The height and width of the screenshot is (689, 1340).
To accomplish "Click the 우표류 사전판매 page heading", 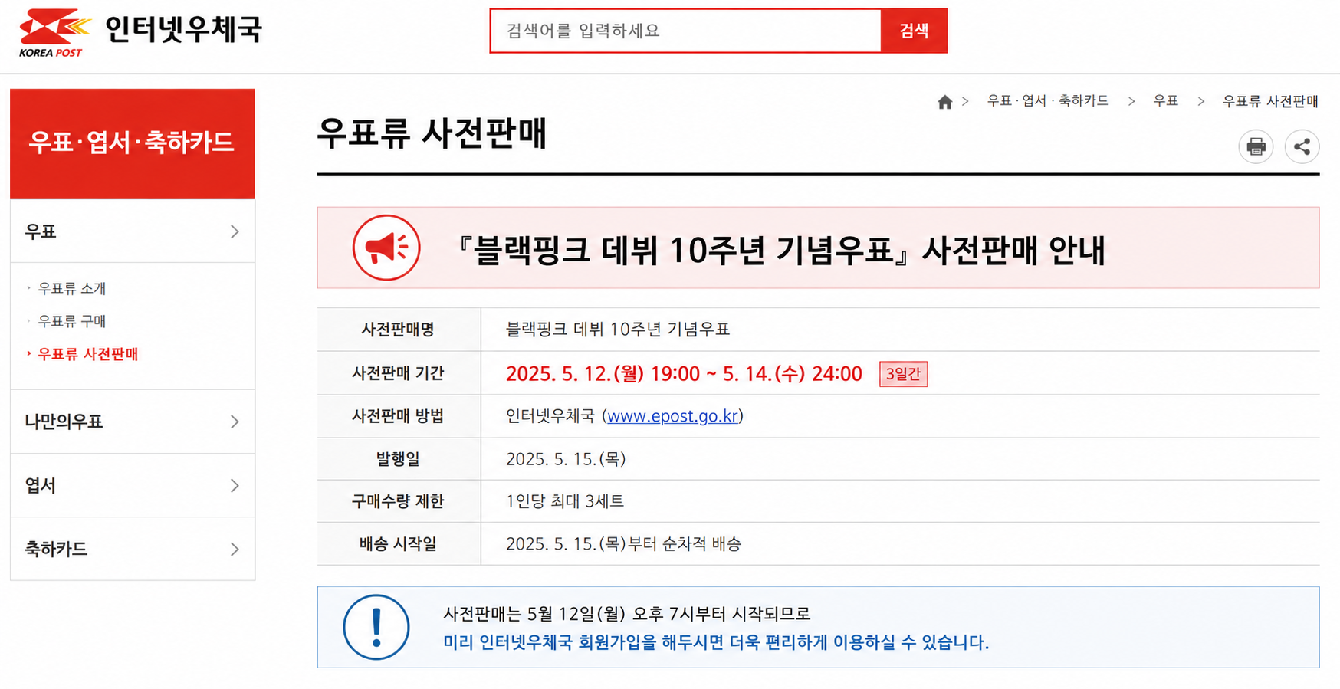I will click(x=432, y=133).
